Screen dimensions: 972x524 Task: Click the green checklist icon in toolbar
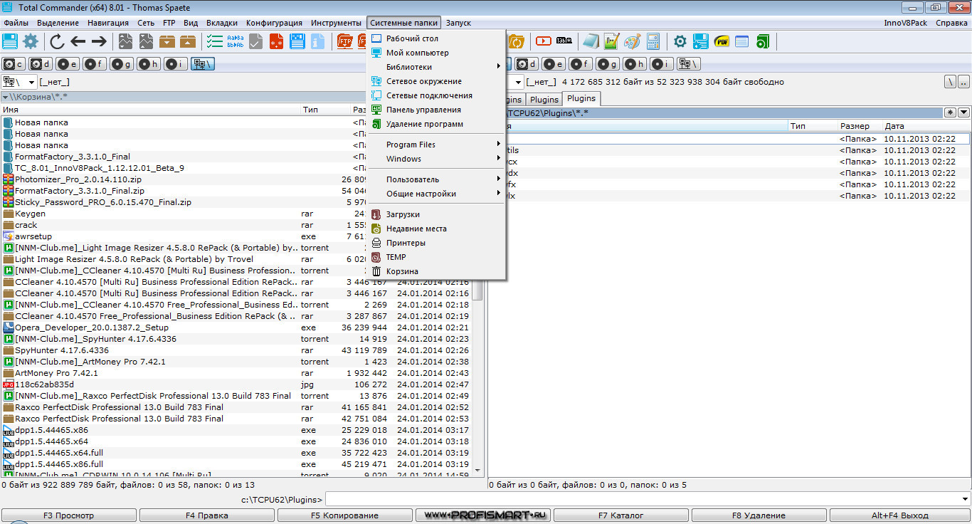tap(214, 41)
